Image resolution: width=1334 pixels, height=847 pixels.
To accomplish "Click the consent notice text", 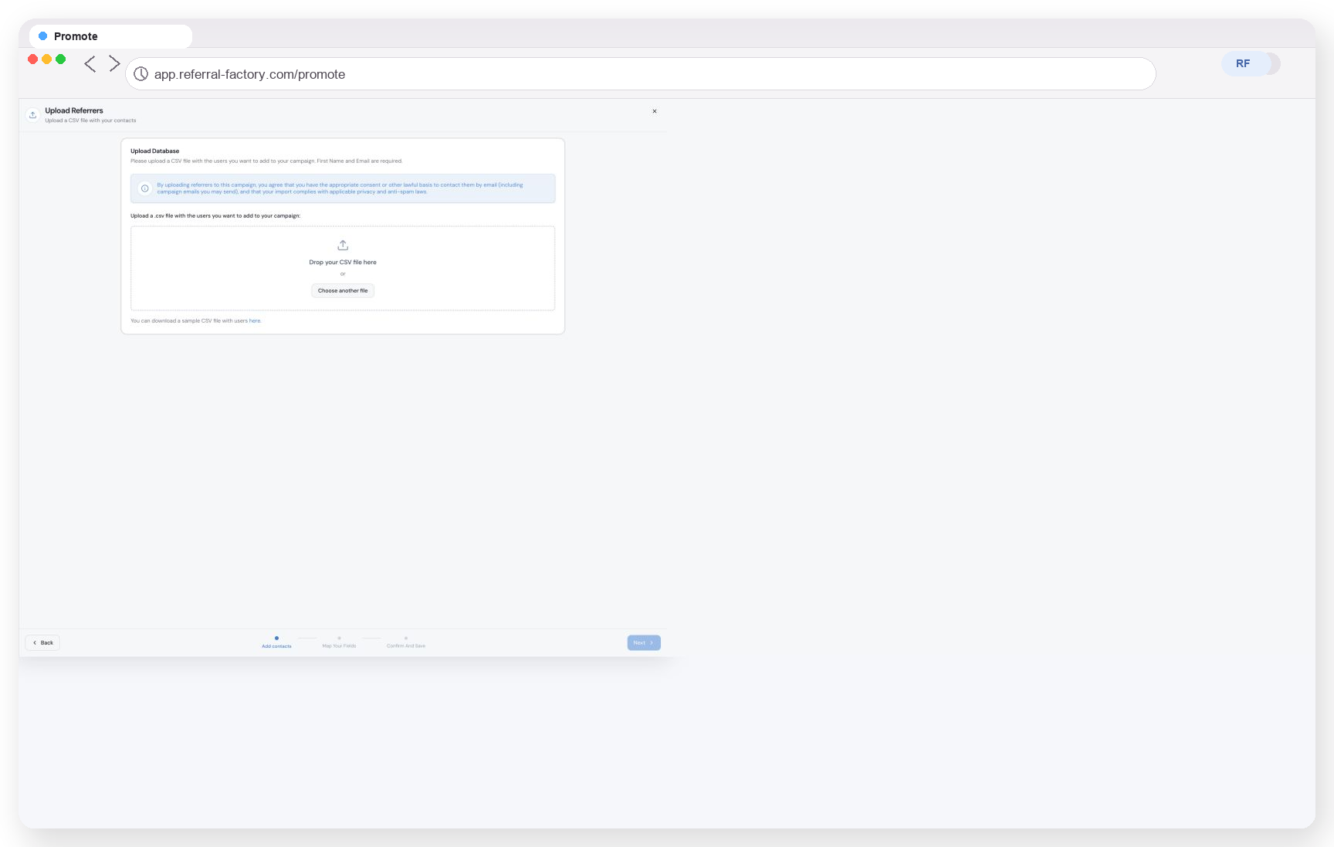I will pos(340,188).
